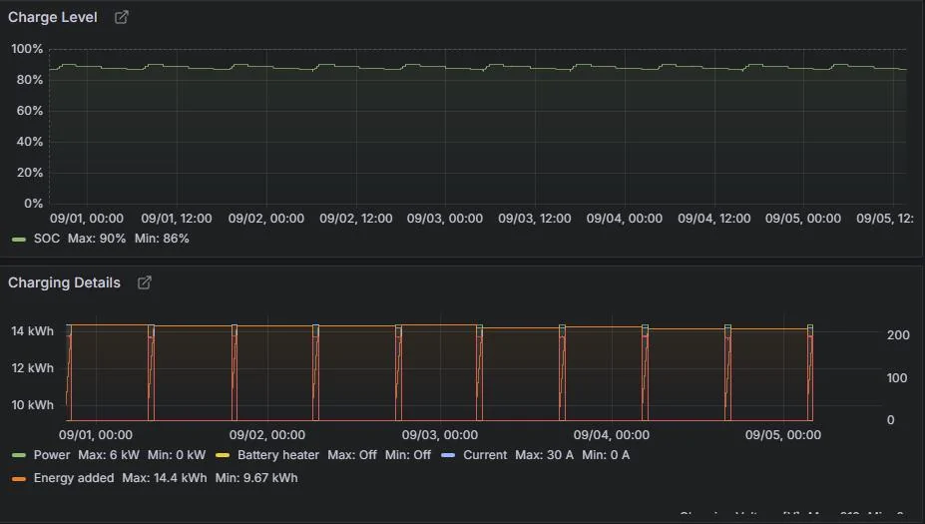Click '09/01, 12:00' label on Charge Level axis

tap(177, 219)
